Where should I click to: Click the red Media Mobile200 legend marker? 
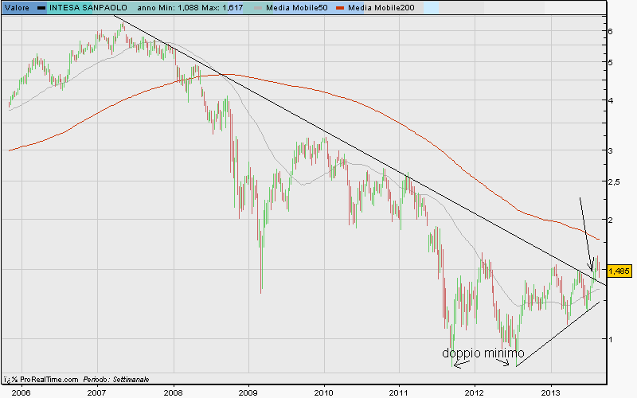tap(342, 7)
